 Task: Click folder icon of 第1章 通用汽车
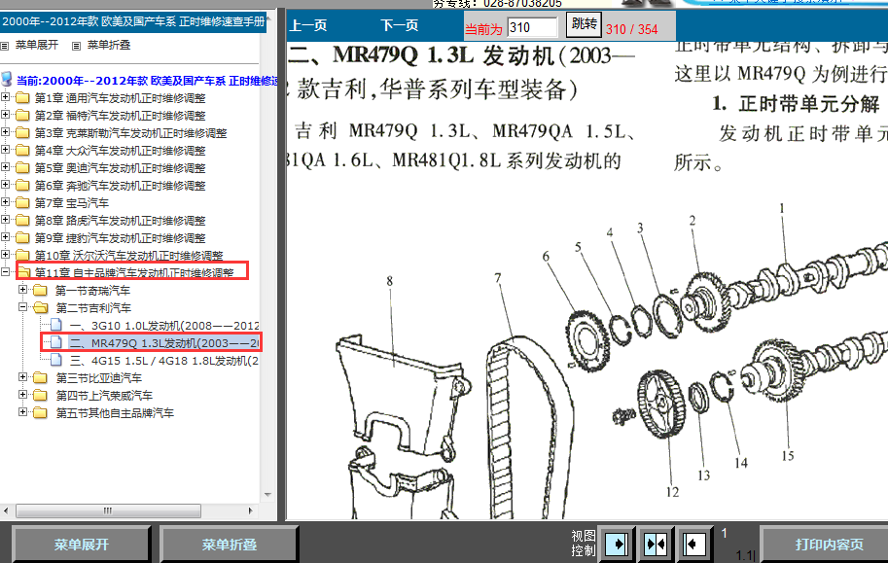pos(22,98)
